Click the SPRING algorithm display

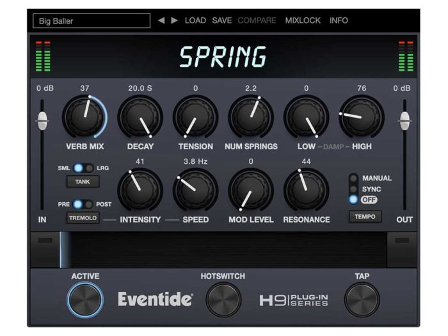click(x=223, y=57)
